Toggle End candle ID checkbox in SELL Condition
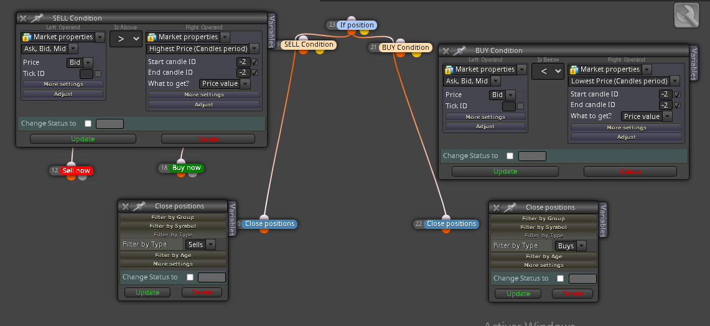Screen dimensions: 710x326 click(255, 72)
